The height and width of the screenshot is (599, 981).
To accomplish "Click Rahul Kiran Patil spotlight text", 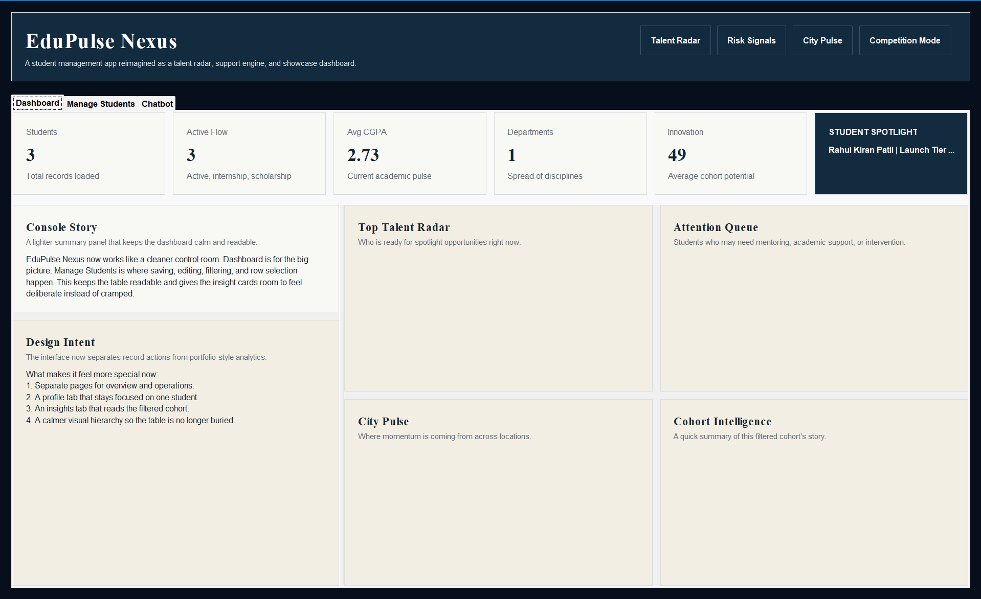I will click(891, 150).
